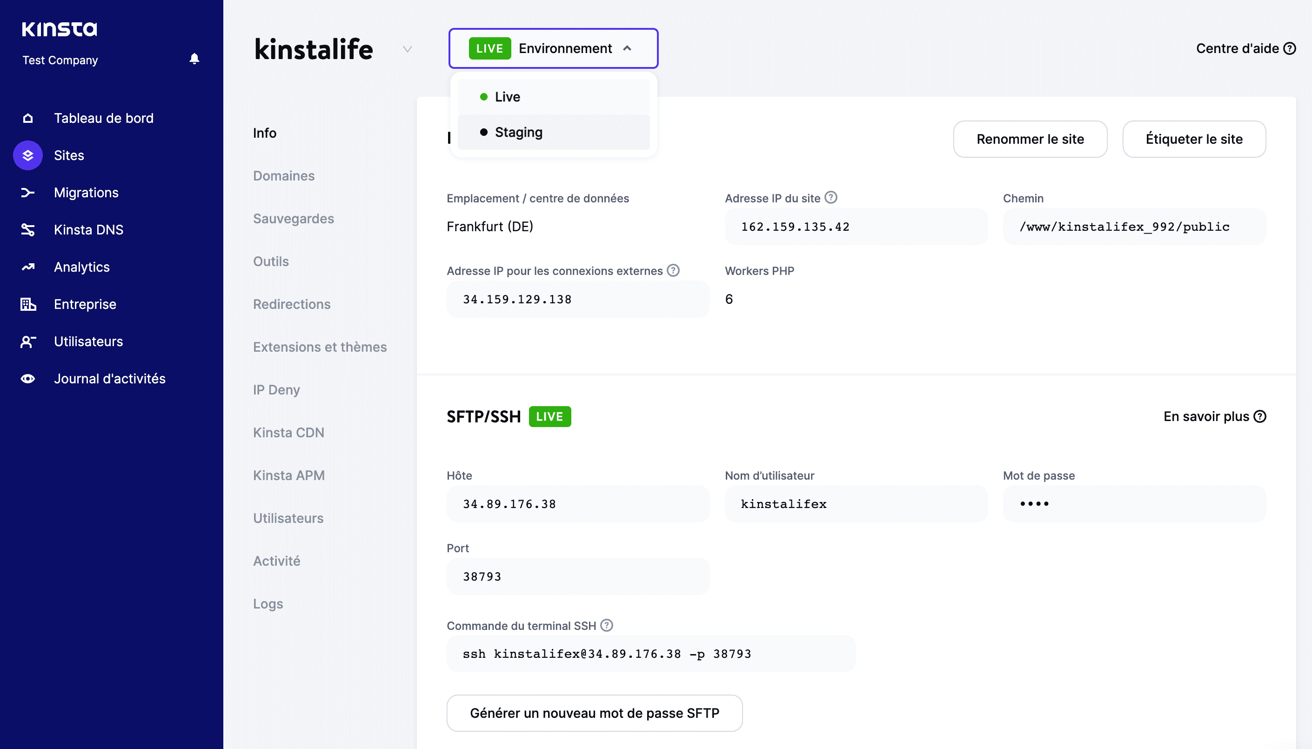The image size is (1312, 749).
Task: Open Kinsta DNS from the sidebar
Action: [x=88, y=229]
